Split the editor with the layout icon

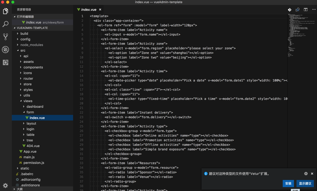tap(306, 10)
